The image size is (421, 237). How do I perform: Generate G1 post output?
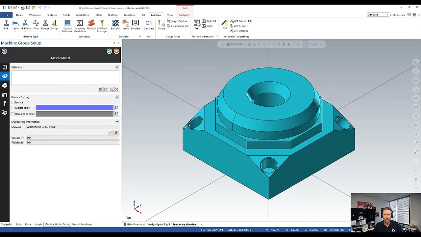tap(149, 25)
